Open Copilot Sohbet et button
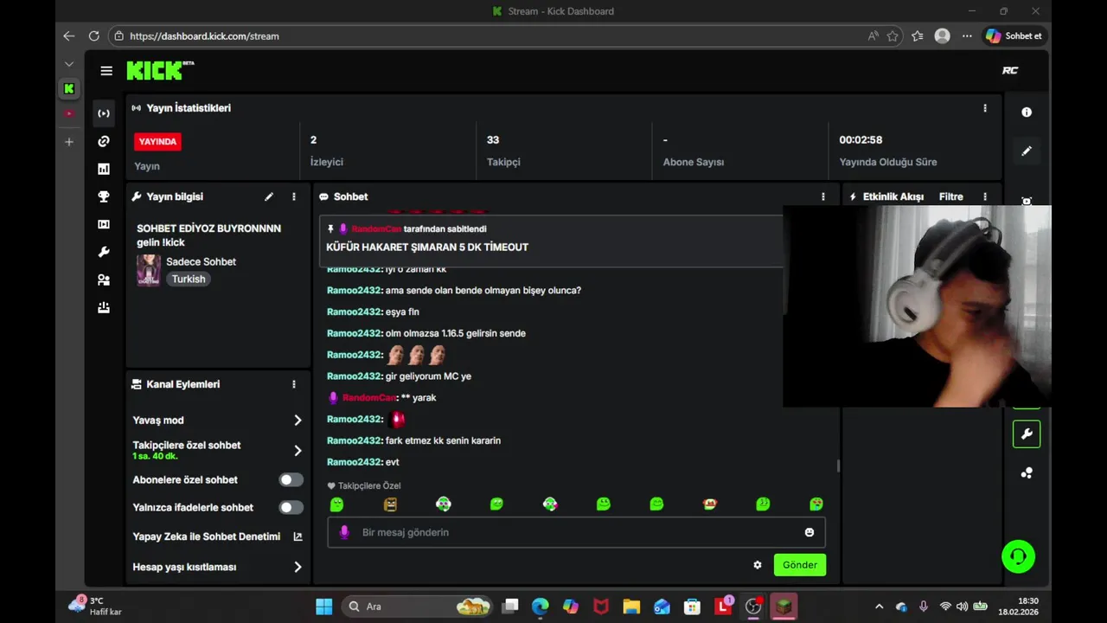The image size is (1107, 623). [x=1014, y=36]
